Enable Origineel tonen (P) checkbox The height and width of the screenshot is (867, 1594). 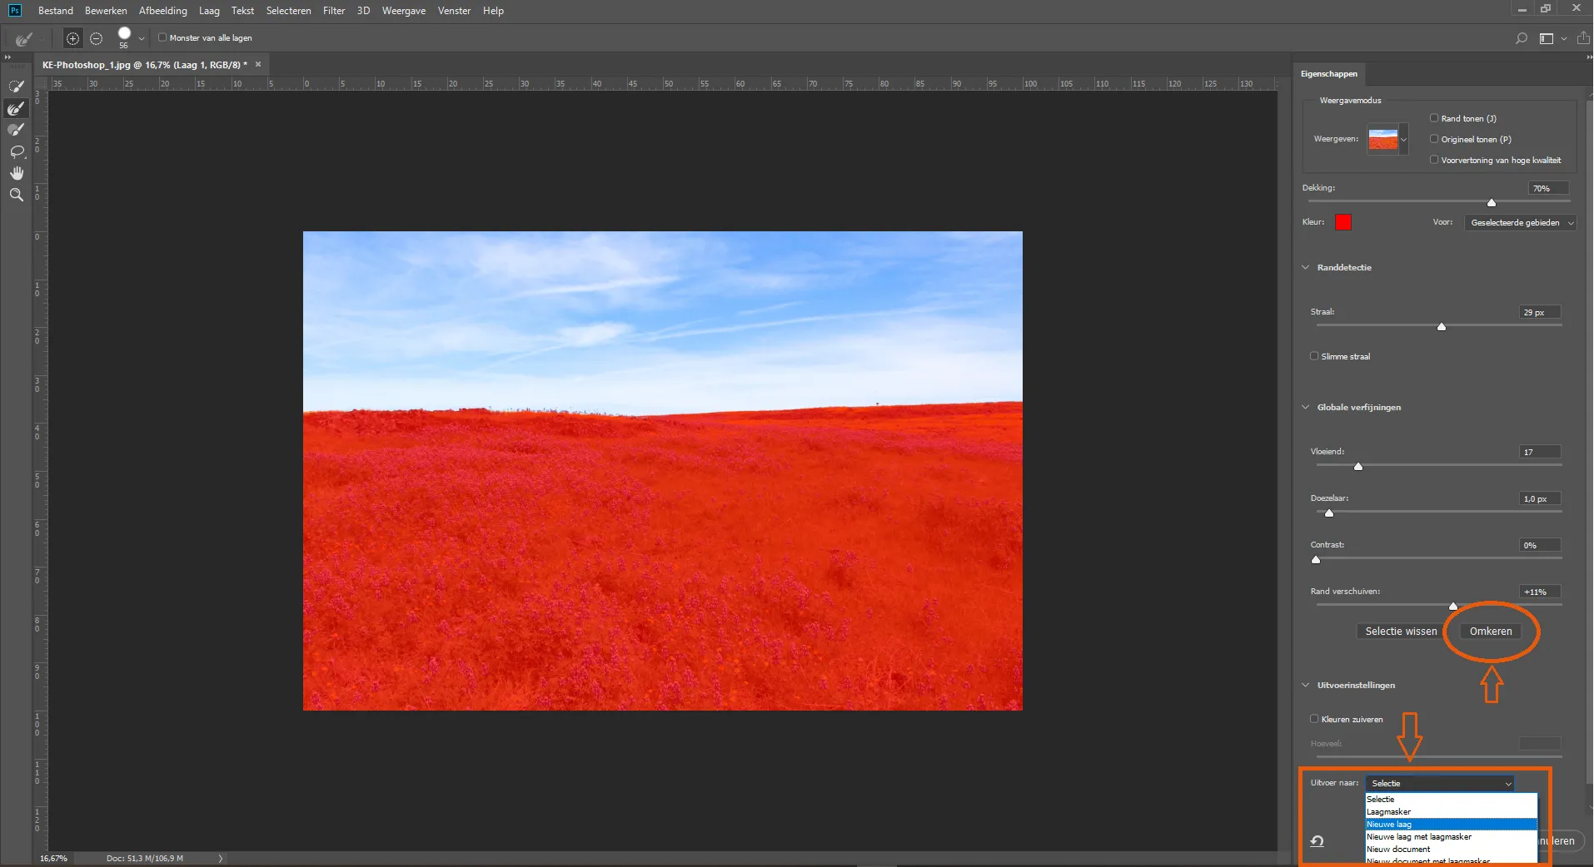pyautogui.click(x=1434, y=139)
